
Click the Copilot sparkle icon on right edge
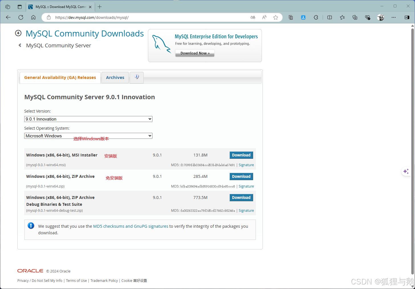406,171
